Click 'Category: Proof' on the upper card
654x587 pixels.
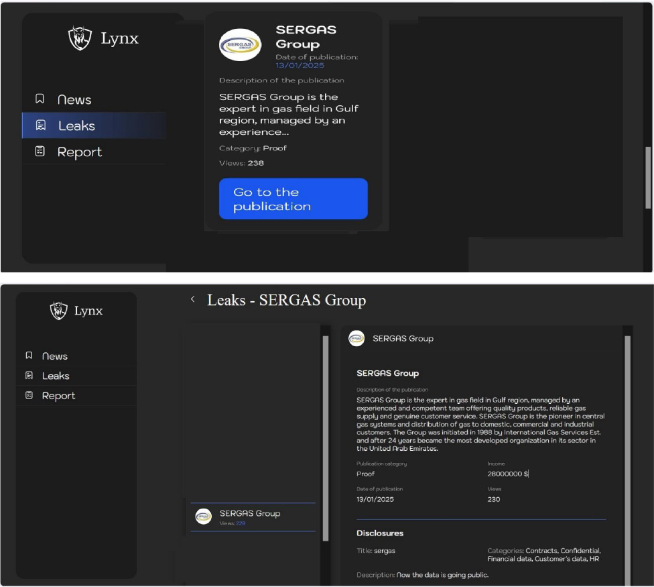coord(253,148)
